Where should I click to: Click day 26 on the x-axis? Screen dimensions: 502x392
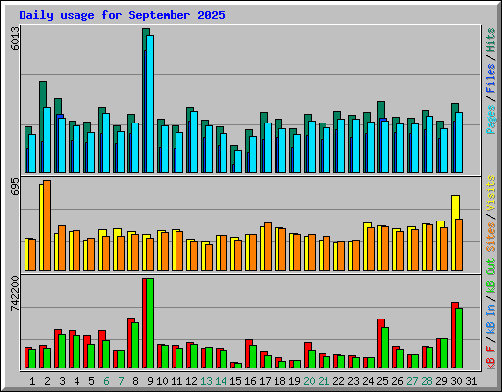[397, 381]
